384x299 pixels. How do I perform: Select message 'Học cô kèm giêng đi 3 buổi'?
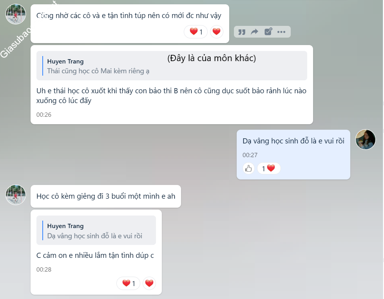click(x=106, y=196)
